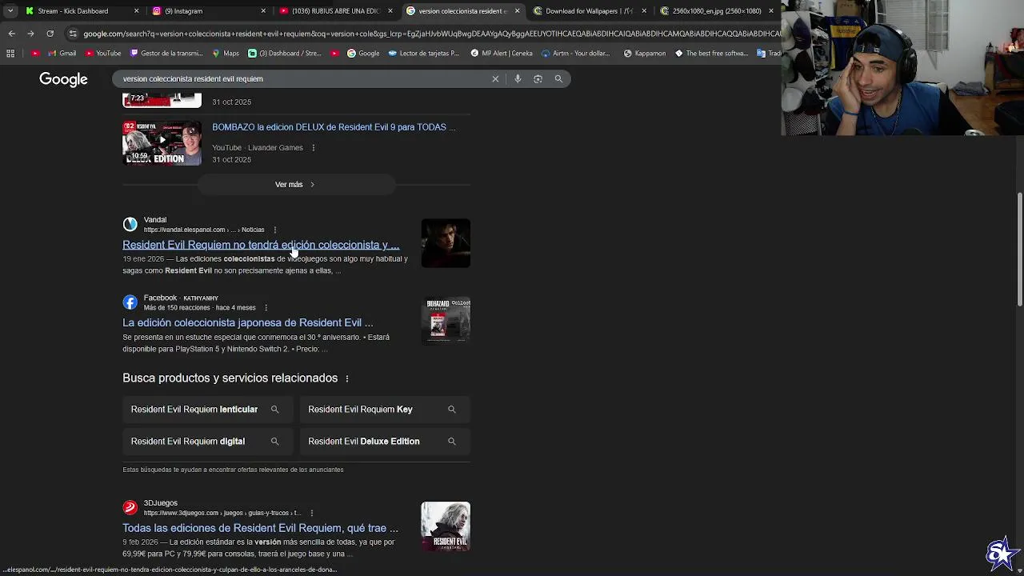The width and height of the screenshot is (1024, 576).
Task: Start voice search with the microphone icon
Action: pyautogui.click(x=518, y=78)
